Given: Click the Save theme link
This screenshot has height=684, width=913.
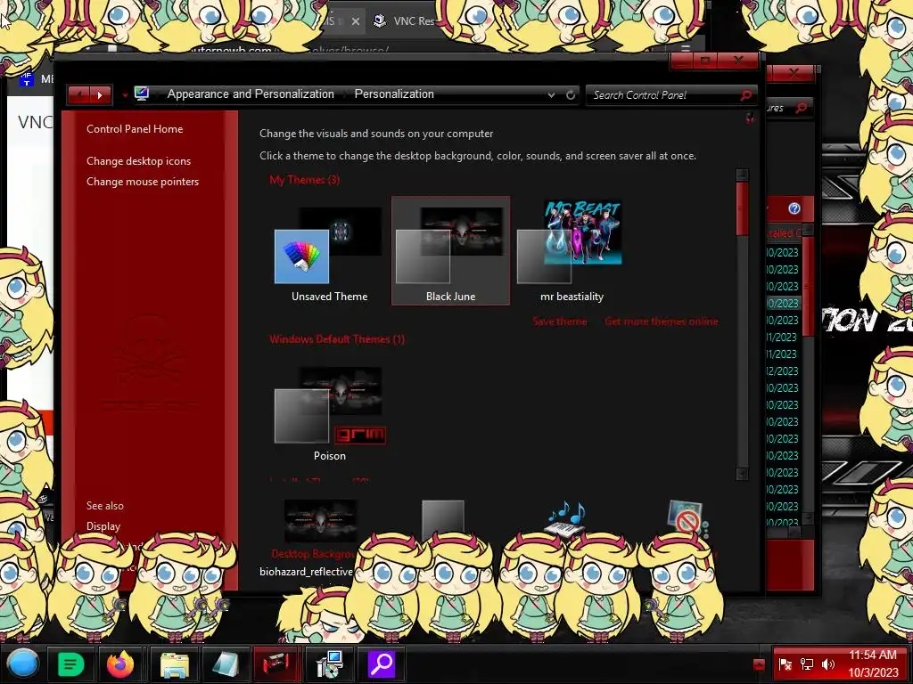Looking at the screenshot, I should [x=560, y=322].
